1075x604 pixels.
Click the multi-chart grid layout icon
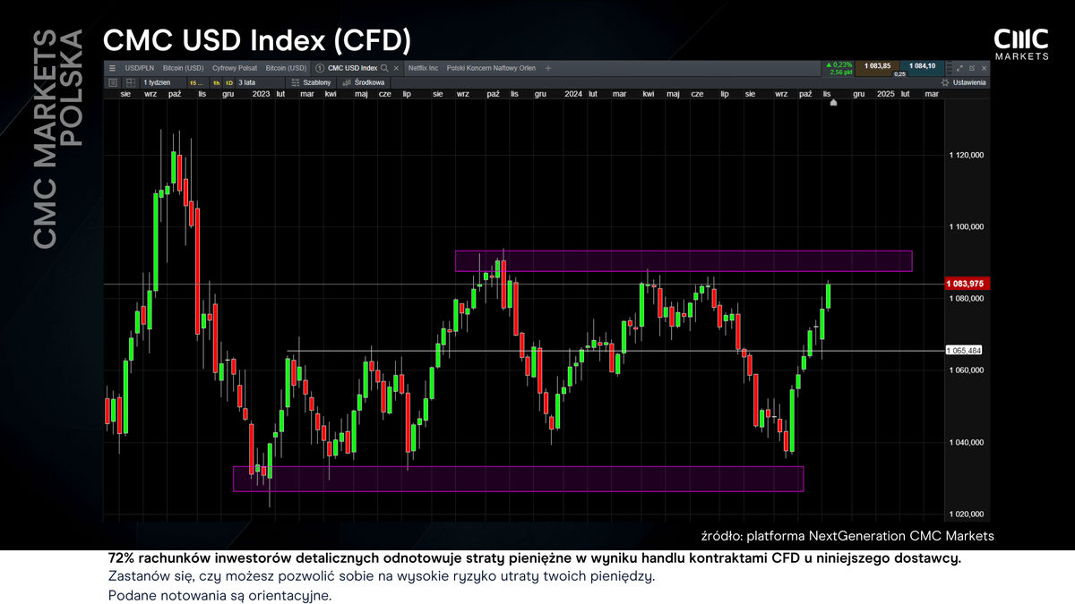click(131, 82)
